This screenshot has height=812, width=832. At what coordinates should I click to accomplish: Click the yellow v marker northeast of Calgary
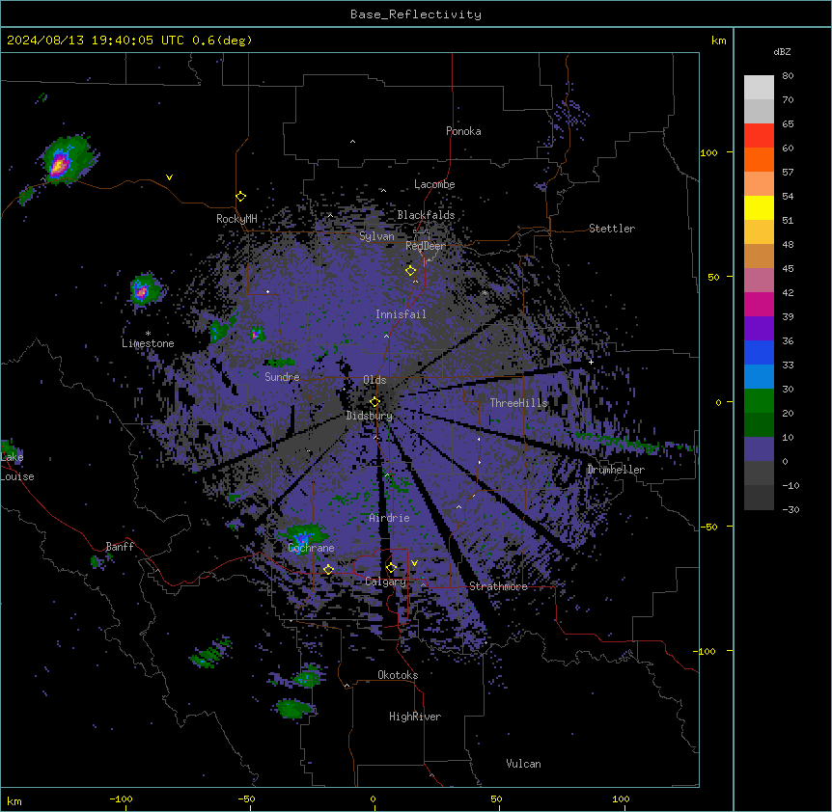414,563
